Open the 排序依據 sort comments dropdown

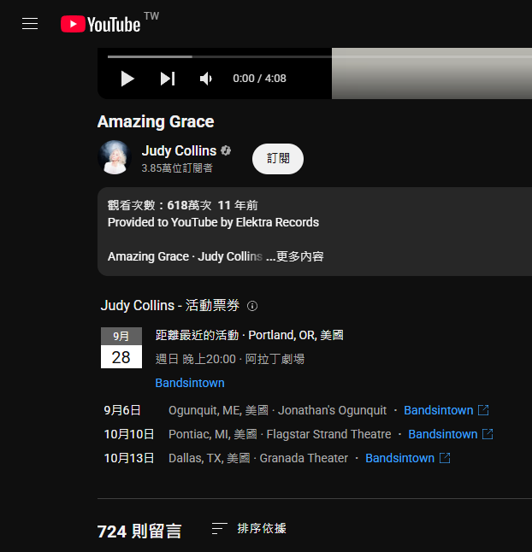pyautogui.click(x=249, y=528)
